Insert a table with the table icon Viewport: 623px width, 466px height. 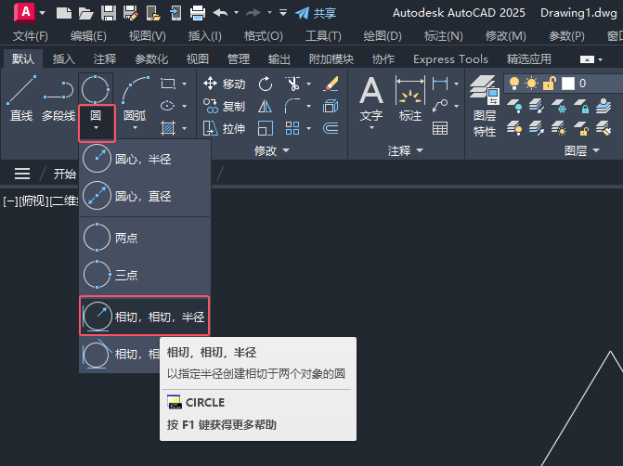click(x=440, y=128)
